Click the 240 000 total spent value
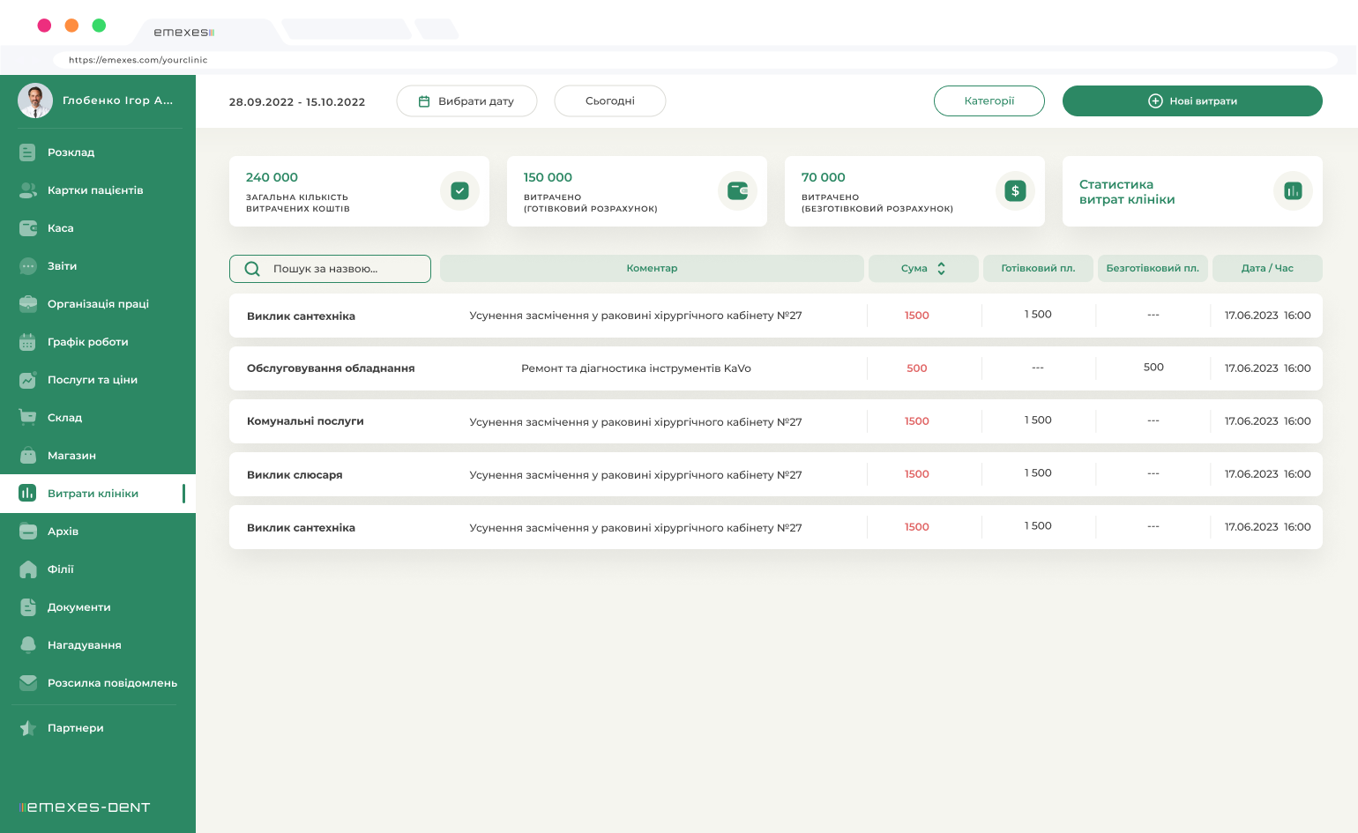Screen dimensions: 1358x833 coord(272,177)
